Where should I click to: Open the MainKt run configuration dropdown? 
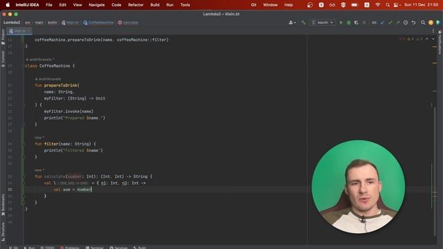pos(323,23)
